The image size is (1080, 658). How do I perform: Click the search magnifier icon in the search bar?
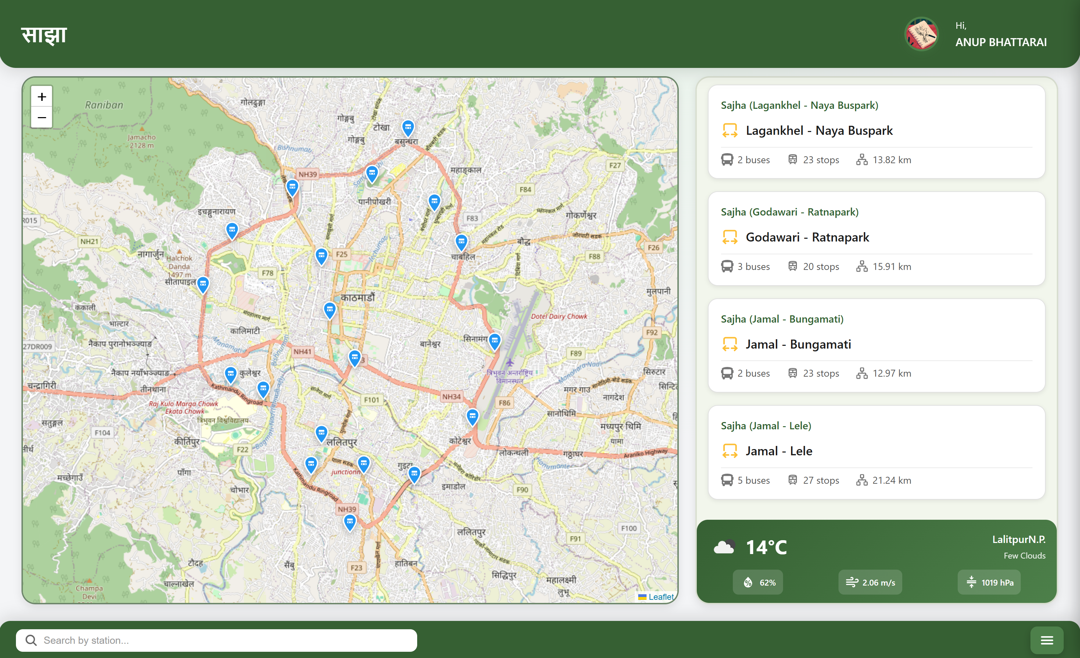[x=31, y=640]
